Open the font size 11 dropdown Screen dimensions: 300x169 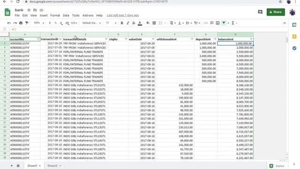click(x=111, y=23)
